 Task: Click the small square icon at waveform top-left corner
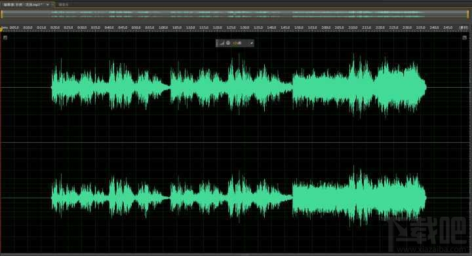click(x=5, y=37)
